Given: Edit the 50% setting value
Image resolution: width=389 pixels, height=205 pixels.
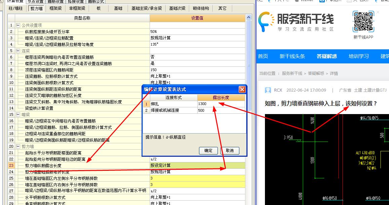Looking at the screenshot, I should click(197, 32).
